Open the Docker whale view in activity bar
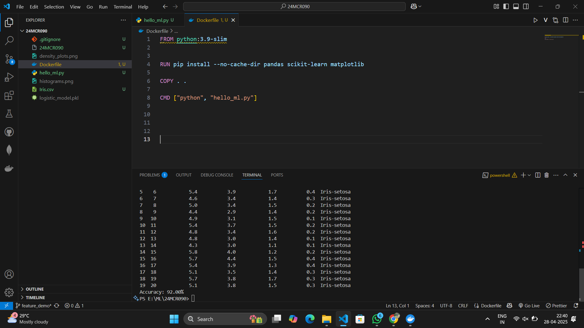 [9, 168]
